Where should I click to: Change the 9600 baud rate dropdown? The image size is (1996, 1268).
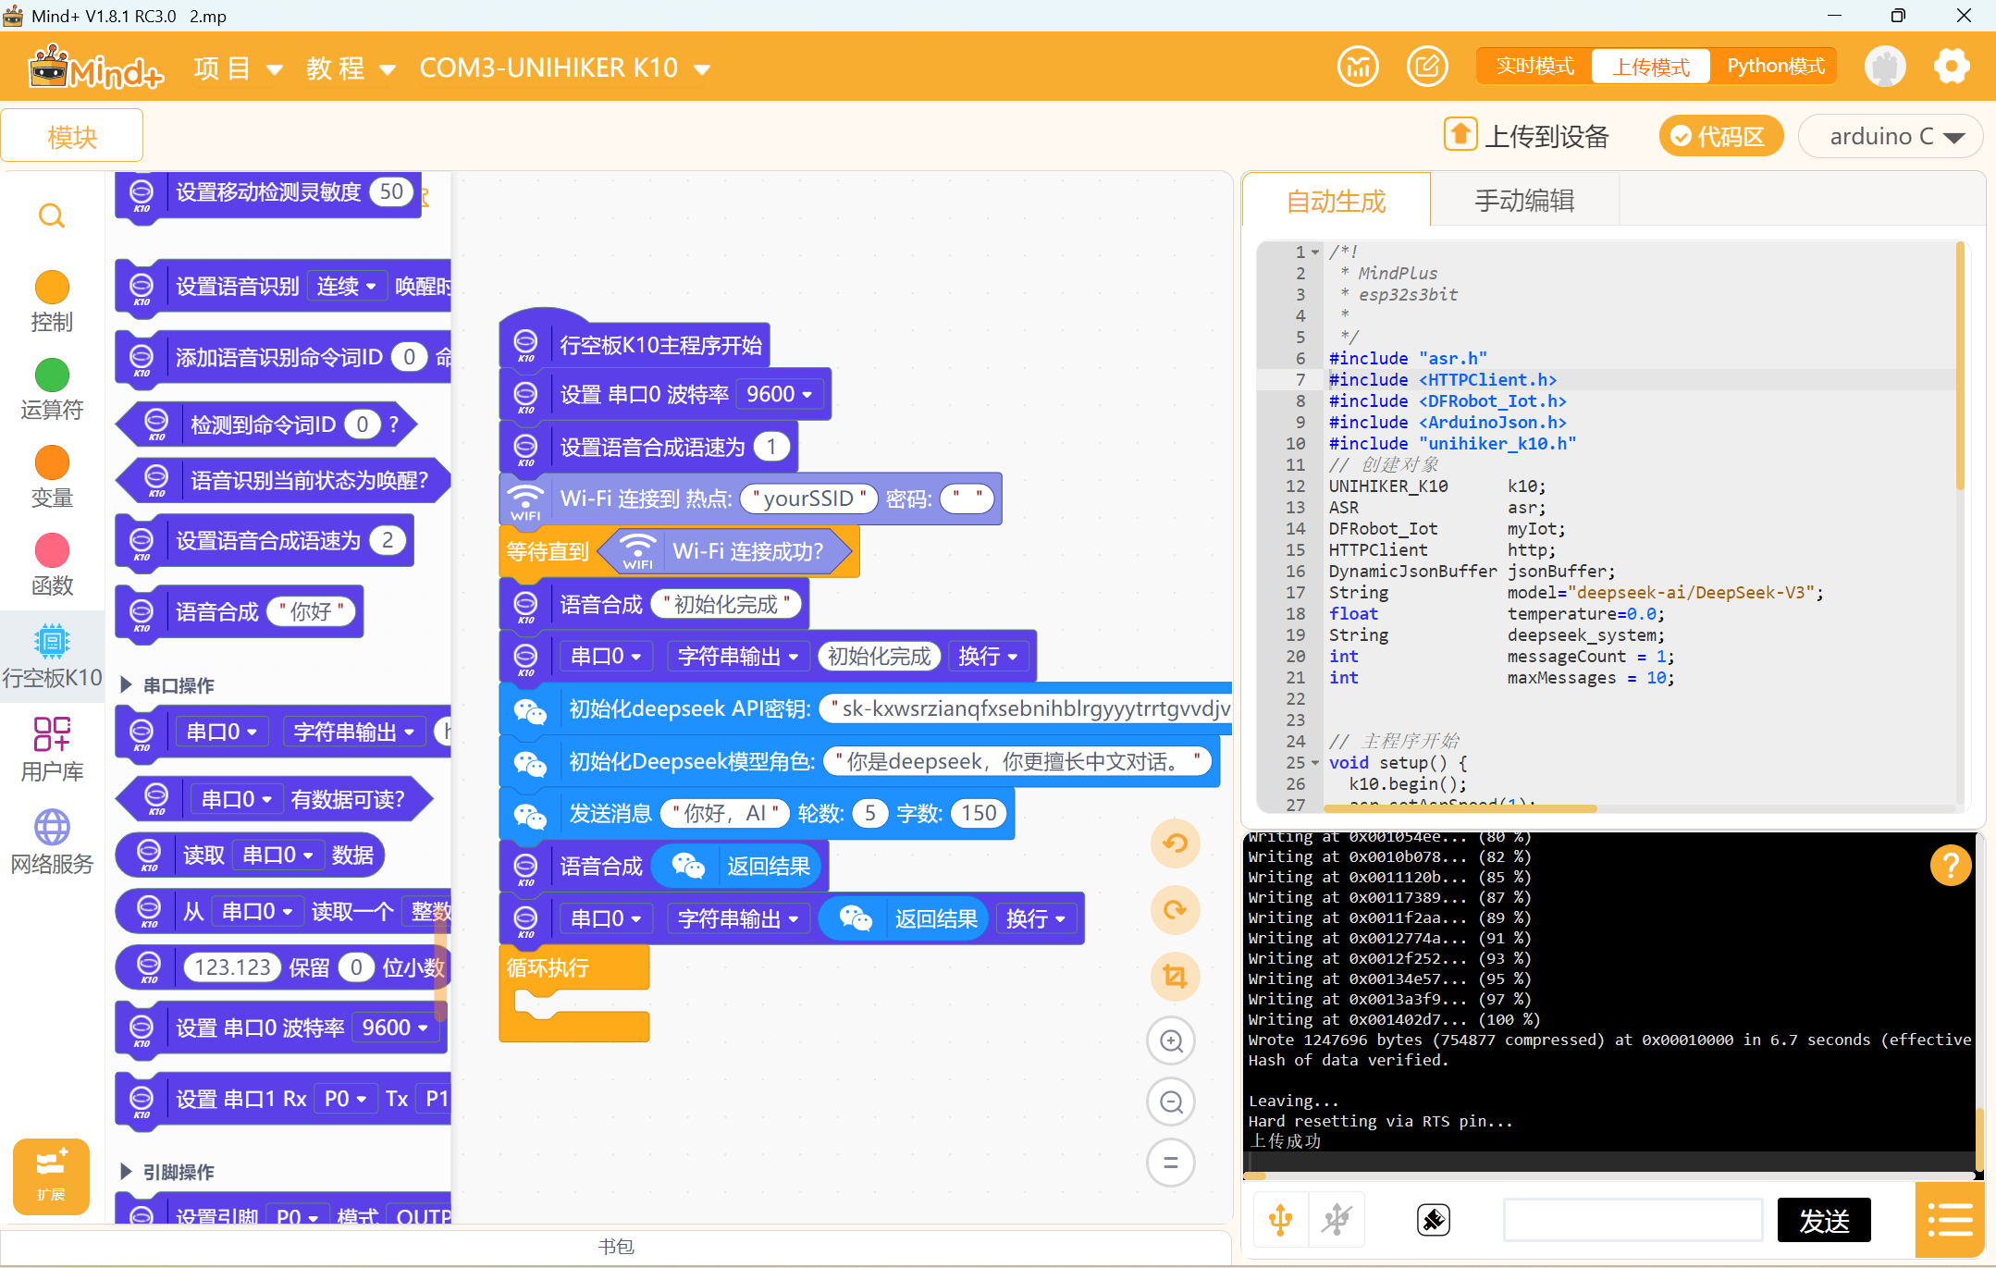[778, 393]
